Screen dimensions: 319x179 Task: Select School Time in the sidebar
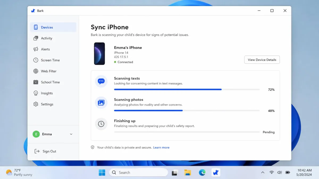click(53, 82)
